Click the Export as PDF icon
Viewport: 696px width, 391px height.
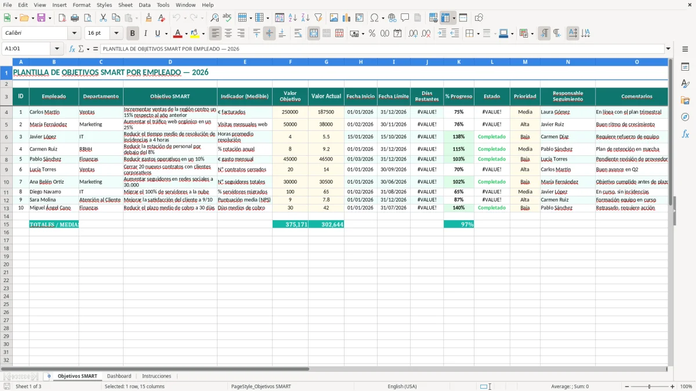coord(62,18)
